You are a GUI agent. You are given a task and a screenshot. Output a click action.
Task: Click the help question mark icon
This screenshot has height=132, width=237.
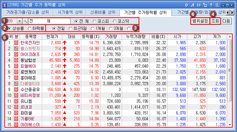[x=211, y=5]
